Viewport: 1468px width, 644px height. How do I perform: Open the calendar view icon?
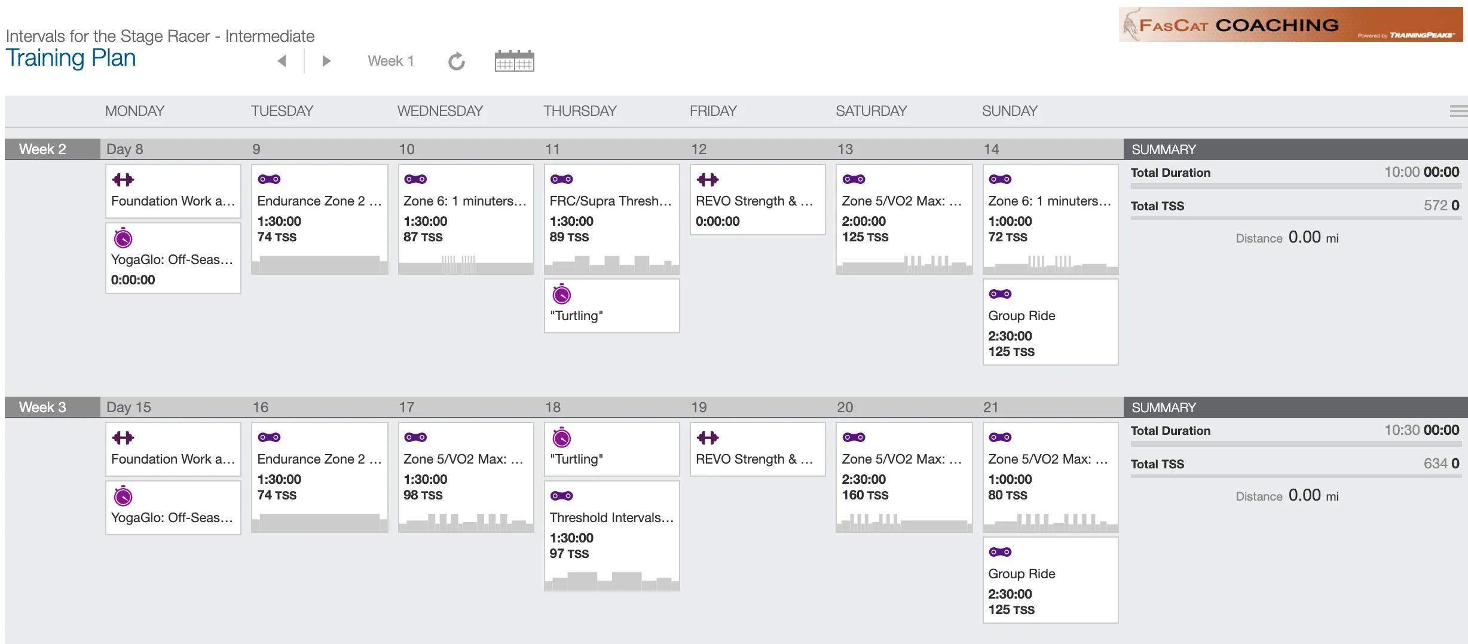(x=514, y=61)
